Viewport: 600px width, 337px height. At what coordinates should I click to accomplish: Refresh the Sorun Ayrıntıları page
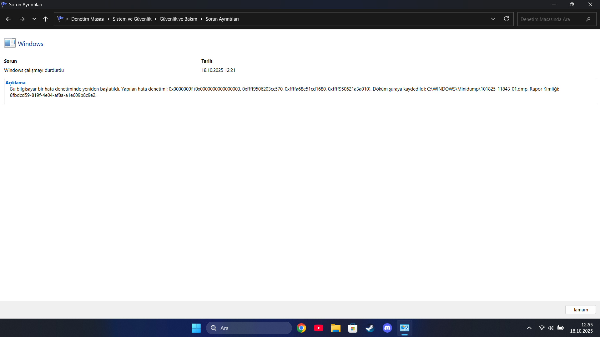(507, 19)
